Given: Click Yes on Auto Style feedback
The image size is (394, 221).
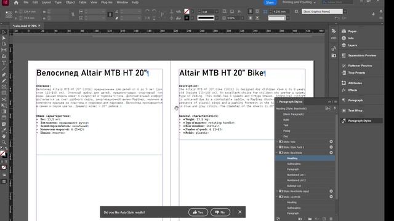Looking at the screenshot, I should (198, 212).
